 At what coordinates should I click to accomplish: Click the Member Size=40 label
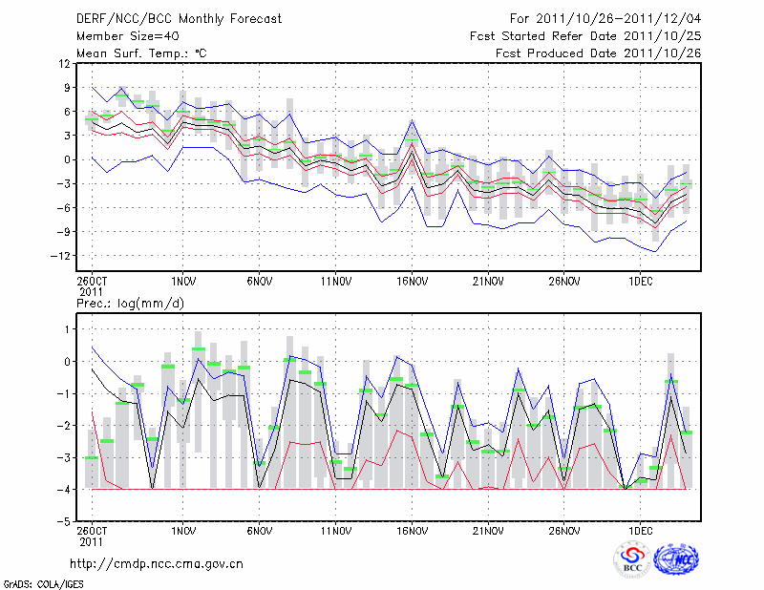pyautogui.click(x=127, y=36)
